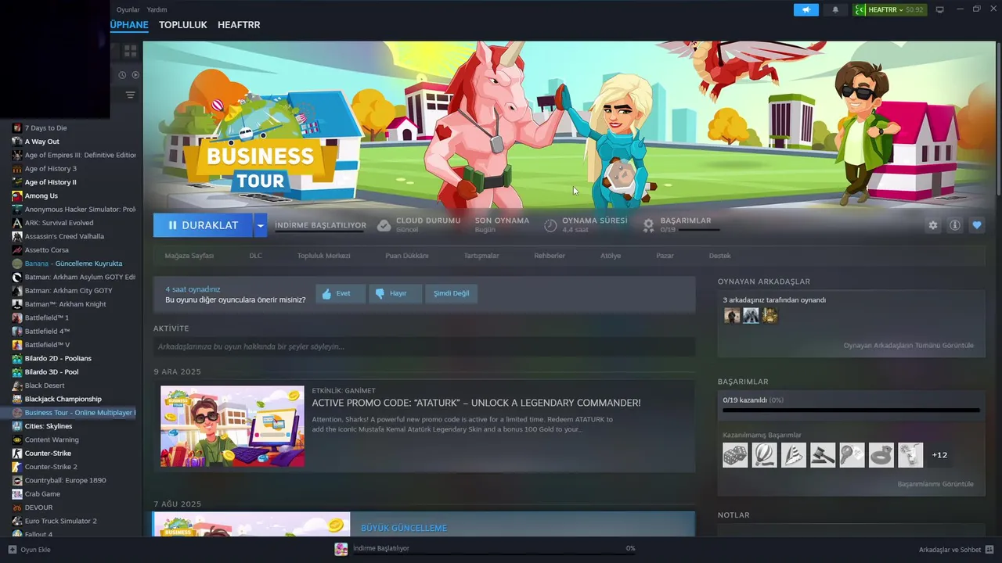
Task: Open the DLC tab
Action: [256, 256]
